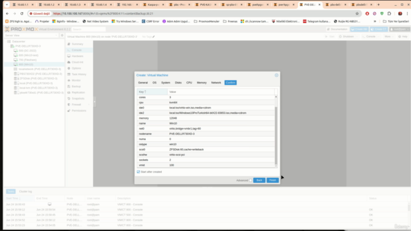411x231 pixels.
Task: Open the root@pam user dropdown
Action: pyautogui.click(x=399, y=30)
